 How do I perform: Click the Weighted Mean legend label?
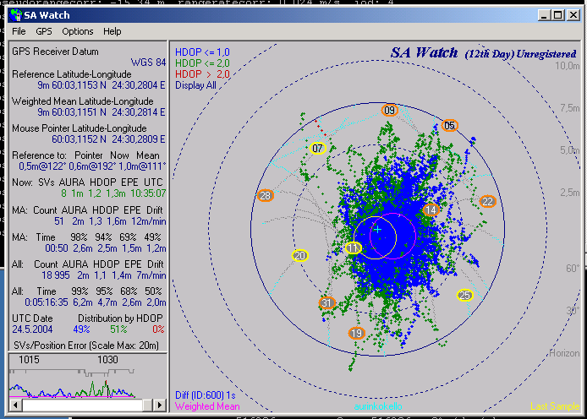(207, 406)
